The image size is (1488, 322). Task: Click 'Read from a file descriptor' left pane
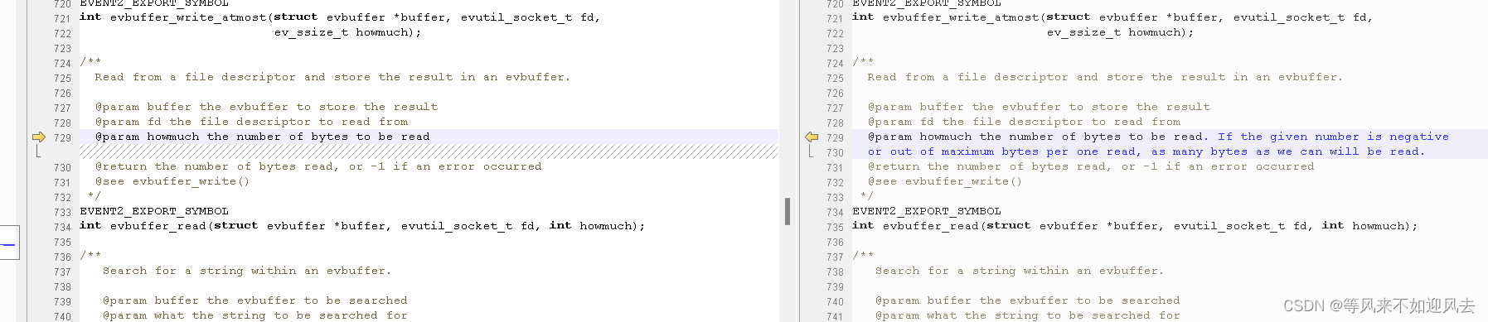tap(332, 77)
